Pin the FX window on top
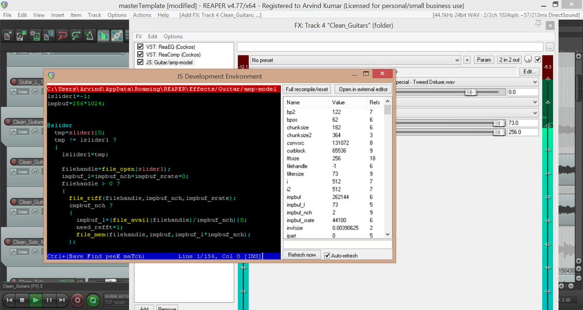 (x=538, y=24)
